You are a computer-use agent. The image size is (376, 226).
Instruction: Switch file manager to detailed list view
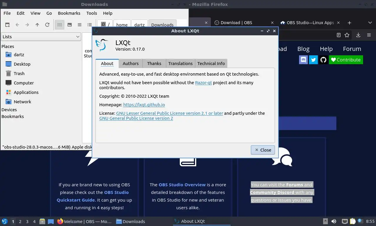click(x=90, y=25)
